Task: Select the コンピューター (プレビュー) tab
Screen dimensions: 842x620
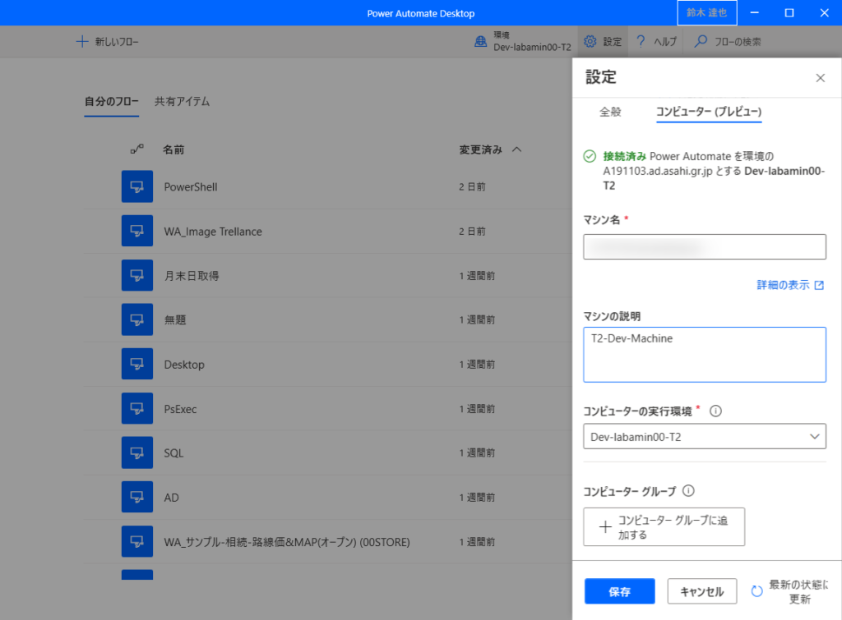Action: (x=709, y=112)
